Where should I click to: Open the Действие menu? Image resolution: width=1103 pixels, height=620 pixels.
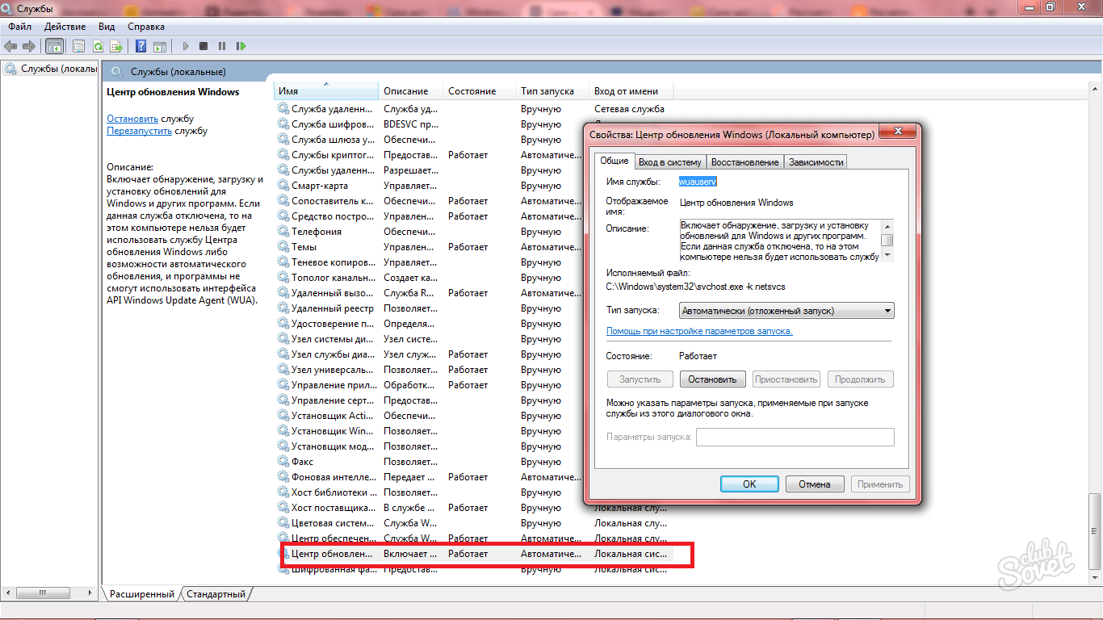[x=64, y=27]
